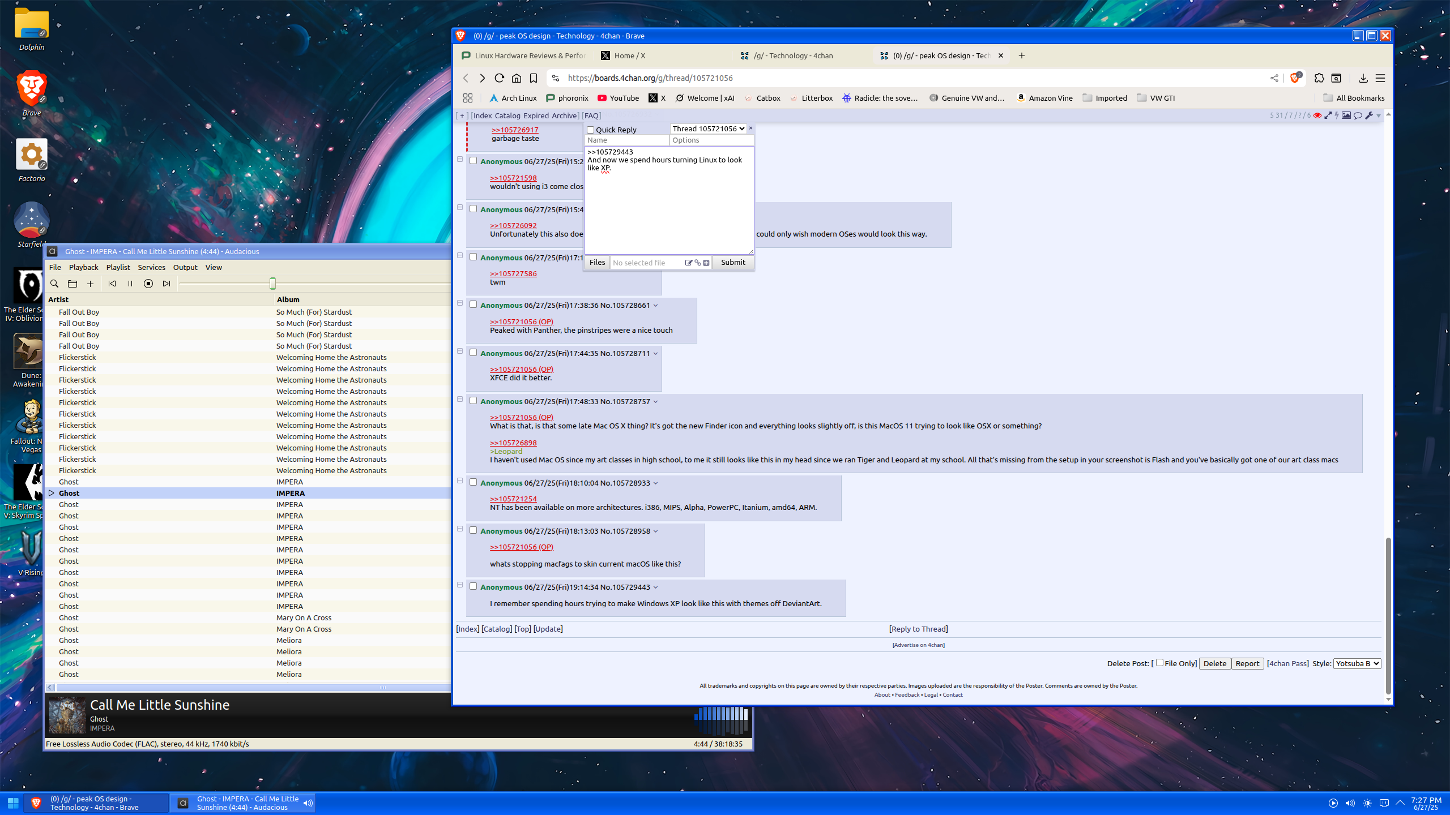
Task: Click the Files button in Quick Reply
Action: point(597,262)
